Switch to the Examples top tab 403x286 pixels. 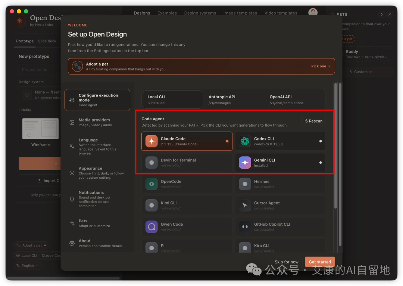167,13
